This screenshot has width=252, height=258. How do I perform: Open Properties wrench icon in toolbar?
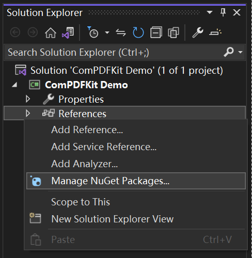coord(198,33)
